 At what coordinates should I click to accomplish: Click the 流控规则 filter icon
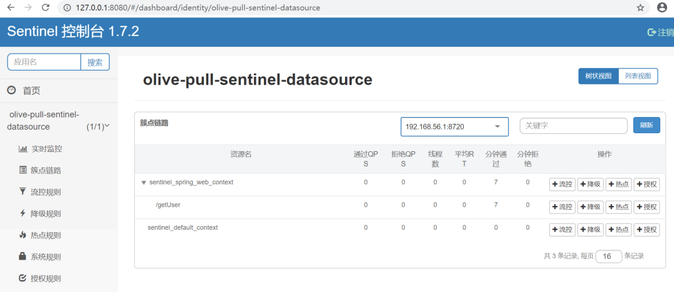click(x=23, y=192)
